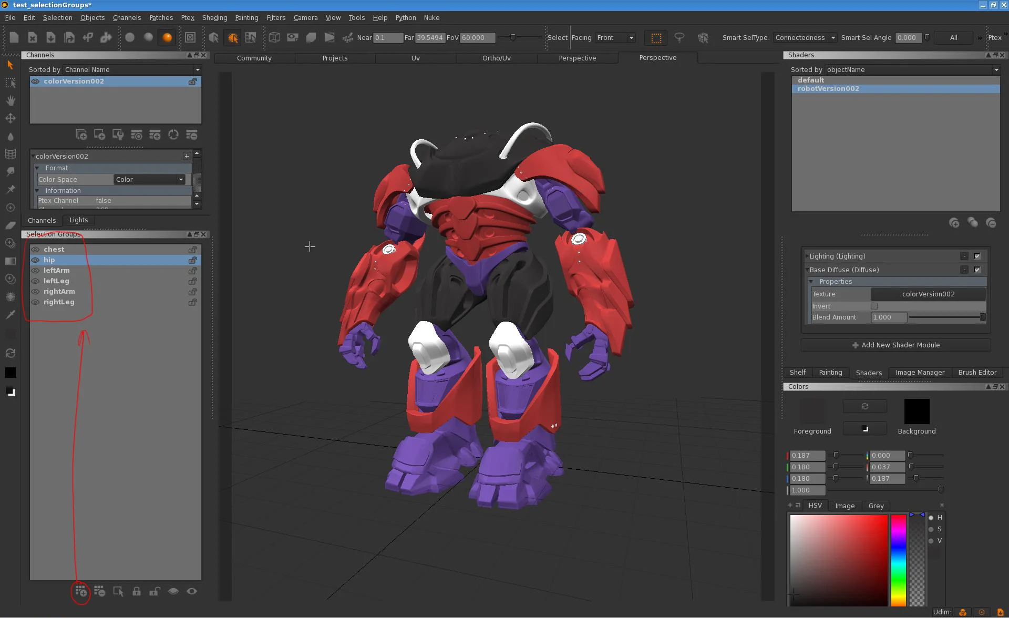Click the All button in top toolbar
This screenshot has width=1009, height=618.
coord(953,38)
